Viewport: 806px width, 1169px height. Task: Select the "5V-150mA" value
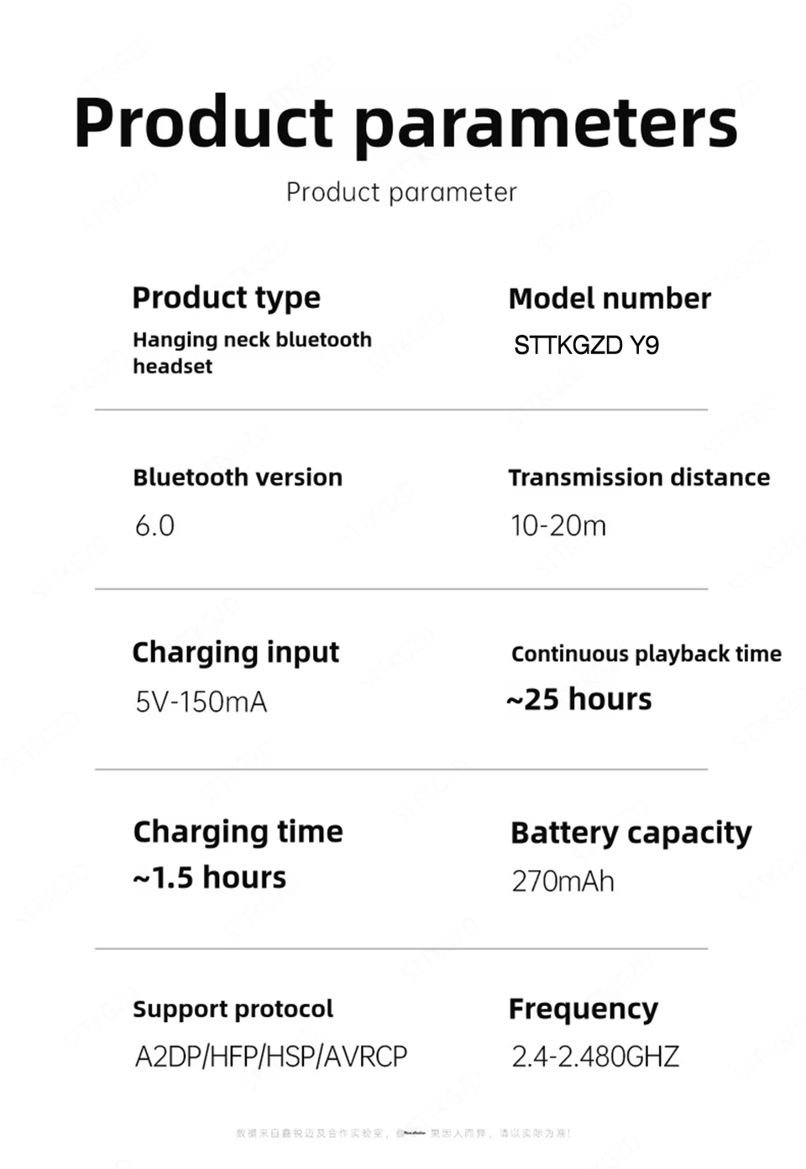(201, 702)
